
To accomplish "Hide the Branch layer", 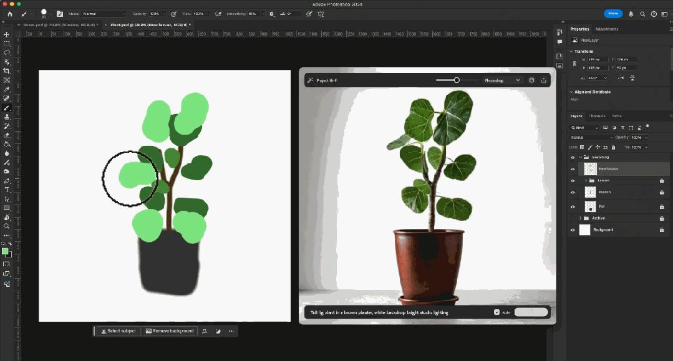I will (x=573, y=192).
